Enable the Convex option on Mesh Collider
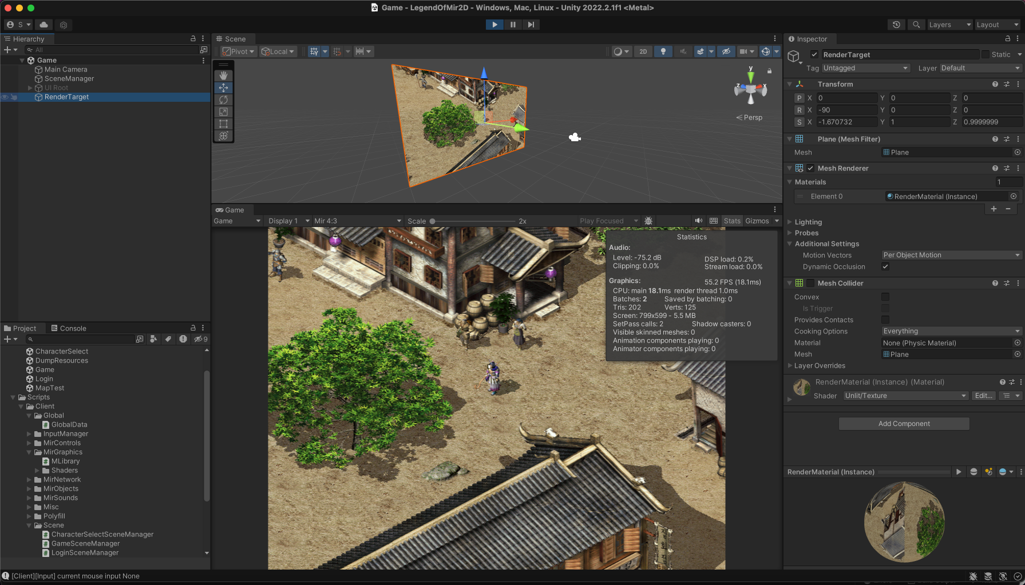The image size is (1025, 585). [885, 297]
